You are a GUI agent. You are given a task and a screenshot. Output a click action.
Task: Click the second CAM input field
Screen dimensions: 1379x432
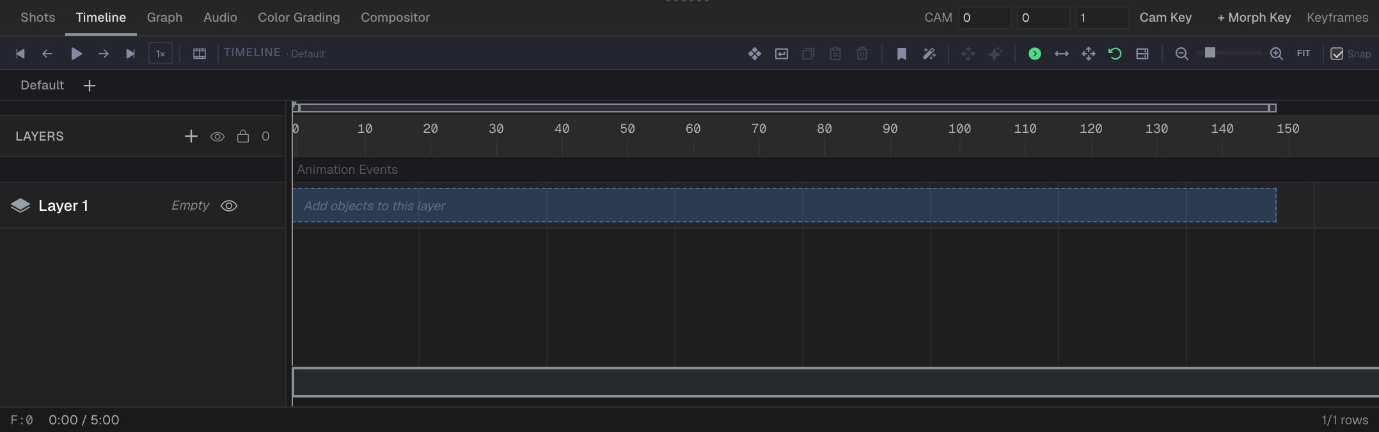pos(1043,18)
